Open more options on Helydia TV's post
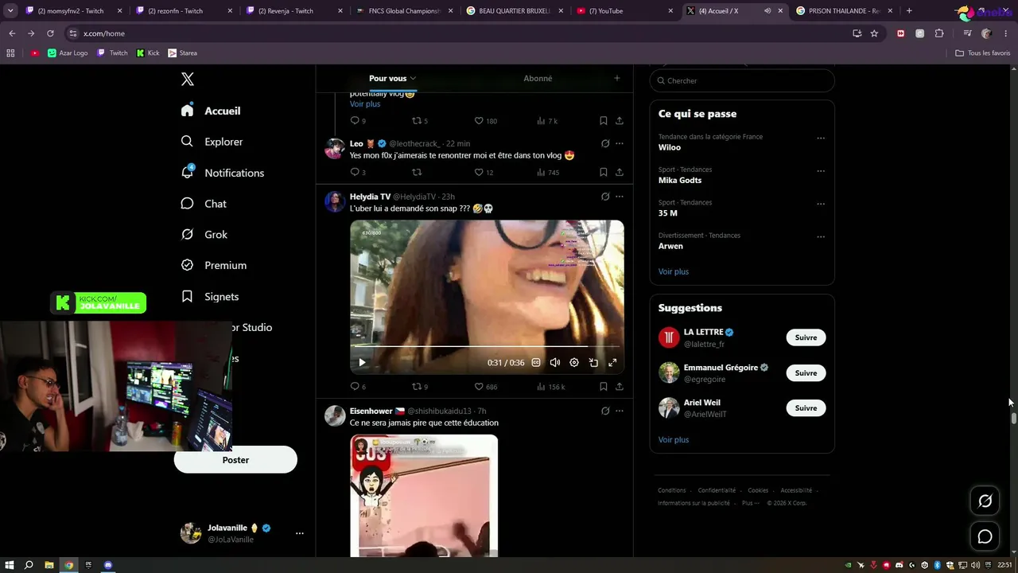Screen dimensions: 1018x573 pyautogui.click(x=620, y=197)
